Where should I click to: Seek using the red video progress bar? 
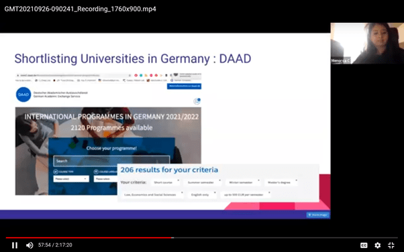(x=202, y=237)
